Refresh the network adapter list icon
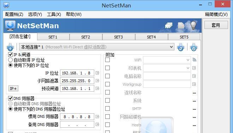 (180, 47)
